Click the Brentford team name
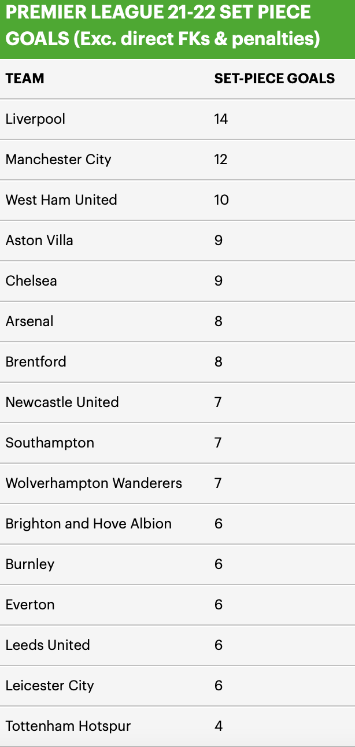Image resolution: width=355 pixels, height=747 pixels. click(36, 362)
